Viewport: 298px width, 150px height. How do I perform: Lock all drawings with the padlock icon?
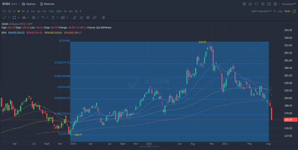pos(81,17)
